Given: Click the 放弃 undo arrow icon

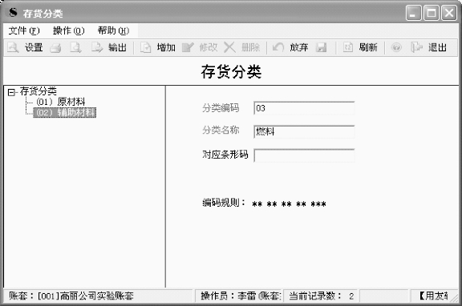Looking at the screenshot, I should pos(278,47).
